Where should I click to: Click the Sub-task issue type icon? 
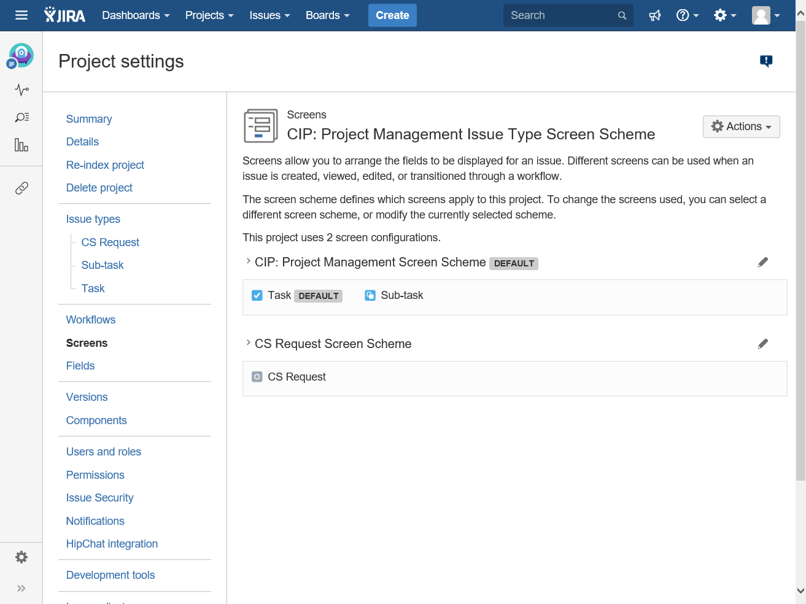370,295
